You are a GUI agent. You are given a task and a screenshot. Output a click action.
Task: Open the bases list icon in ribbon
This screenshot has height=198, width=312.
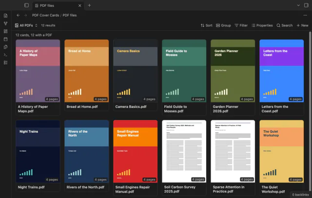point(5,62)
